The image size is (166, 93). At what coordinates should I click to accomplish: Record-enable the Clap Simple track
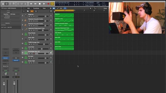34,35
